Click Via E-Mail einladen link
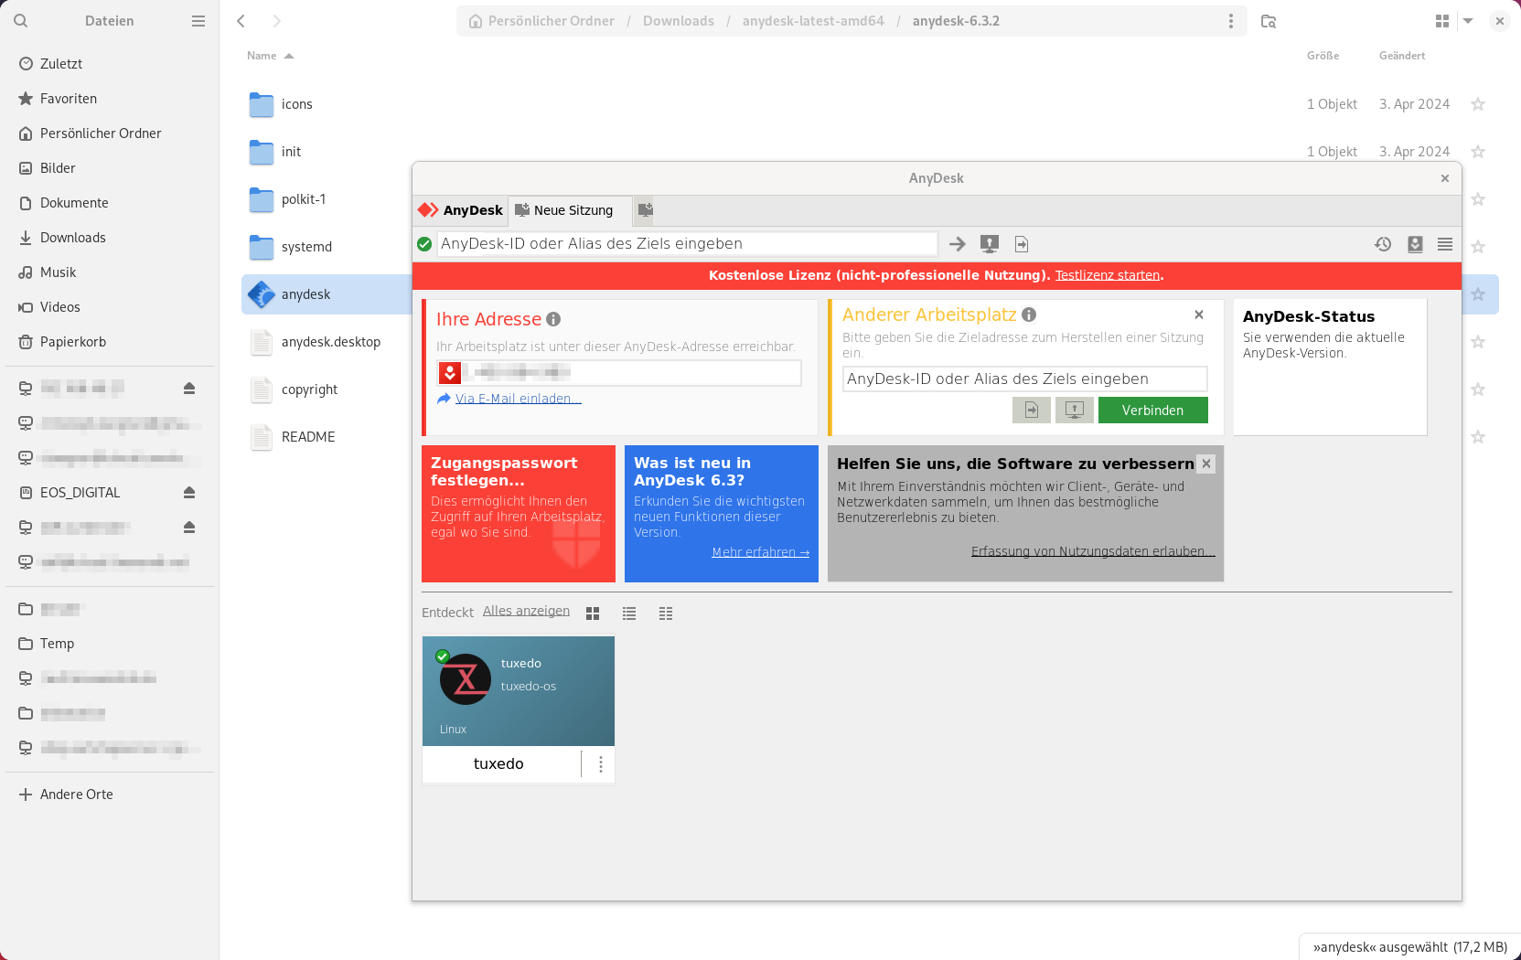The image size is (1521, 960). [518, 399]
